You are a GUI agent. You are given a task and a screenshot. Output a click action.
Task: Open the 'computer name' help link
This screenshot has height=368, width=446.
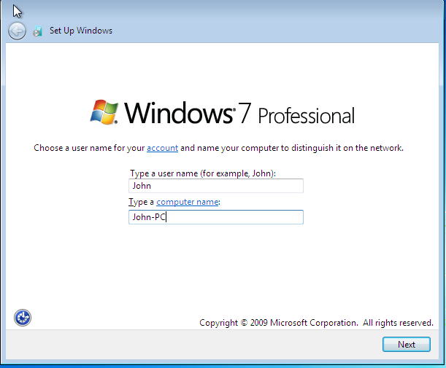pos(188,202)
